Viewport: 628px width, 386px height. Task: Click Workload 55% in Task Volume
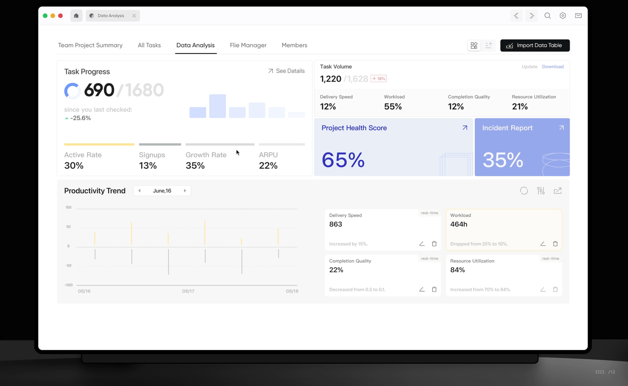pos(393,106)
